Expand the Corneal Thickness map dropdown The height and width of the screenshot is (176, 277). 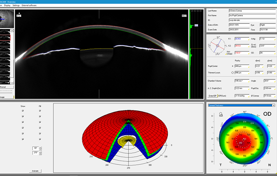click(273, 105)
